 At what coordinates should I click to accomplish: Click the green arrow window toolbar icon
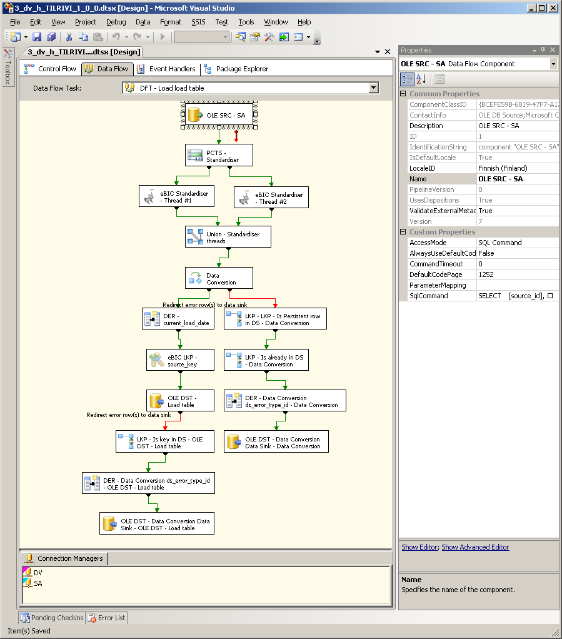pos(284,37)
